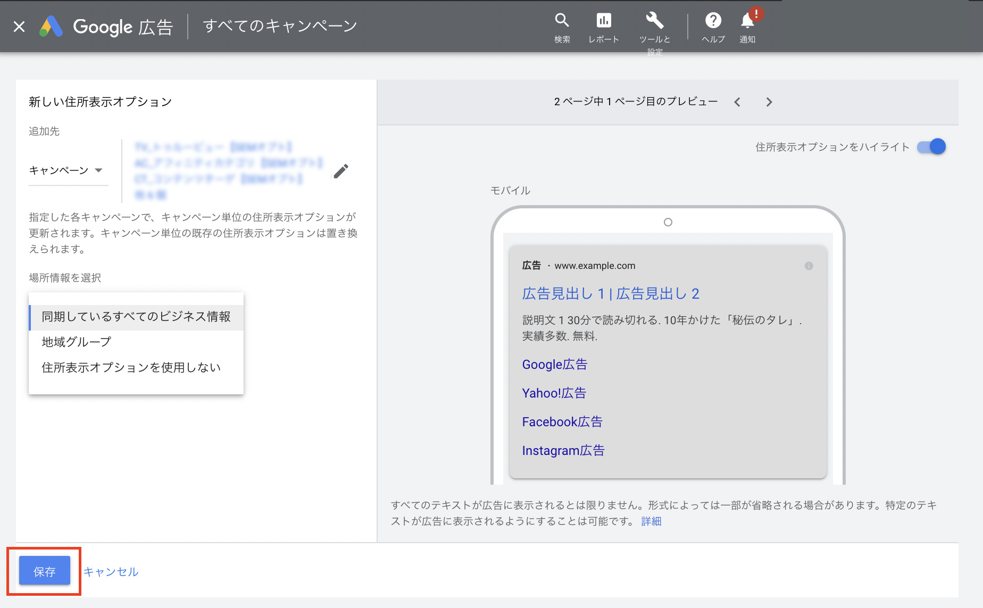The height and width of the screenshot is (608, 983).
Task: Open the レポート (Reports) icon
Action: click(x=604, y=20)
